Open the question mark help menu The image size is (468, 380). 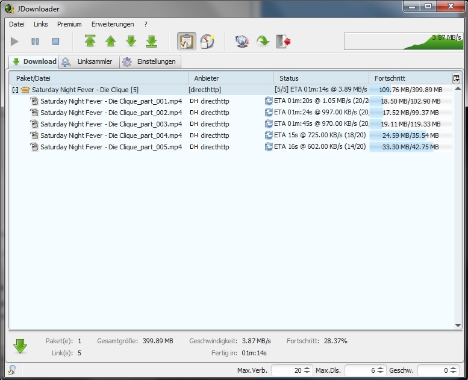(146, 24)
